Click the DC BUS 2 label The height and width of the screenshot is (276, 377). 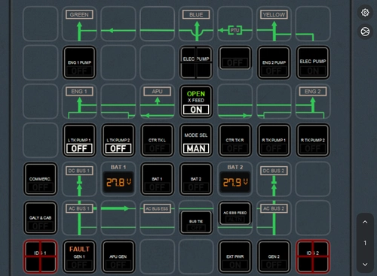[x=274, y=171]
